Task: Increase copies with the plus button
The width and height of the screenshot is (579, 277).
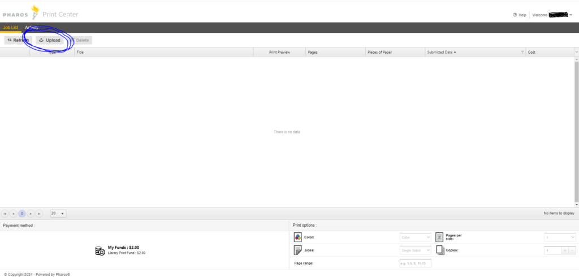Action: coord(565,250)
